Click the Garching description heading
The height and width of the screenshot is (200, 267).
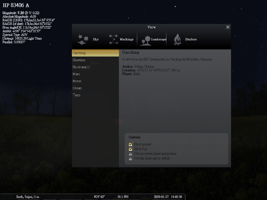pos(130,52)
